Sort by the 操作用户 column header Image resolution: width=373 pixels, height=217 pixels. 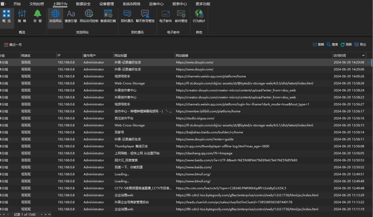pyautogui.click(x=98, y=55)
